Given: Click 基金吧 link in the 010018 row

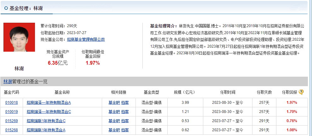Looking at the screenshot, I should [114, 103].
